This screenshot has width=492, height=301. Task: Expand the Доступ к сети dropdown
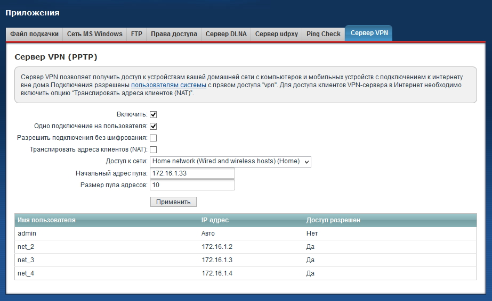tap(230, 161)
